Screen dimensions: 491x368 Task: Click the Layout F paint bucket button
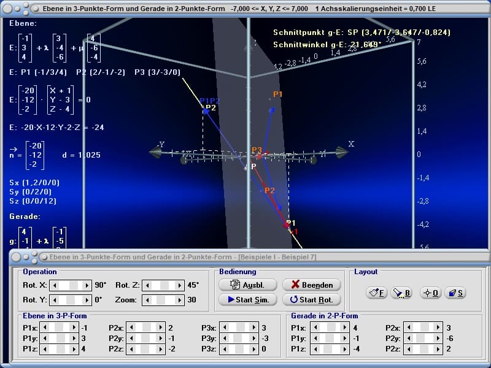(x=376, y=293)
